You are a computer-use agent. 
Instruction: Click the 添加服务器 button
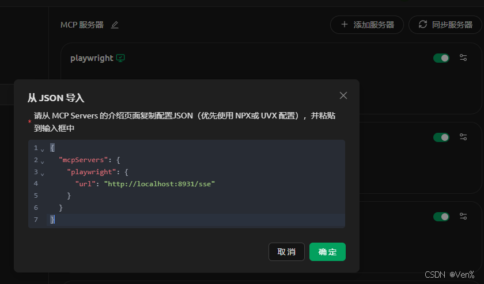tap(367, 25)
